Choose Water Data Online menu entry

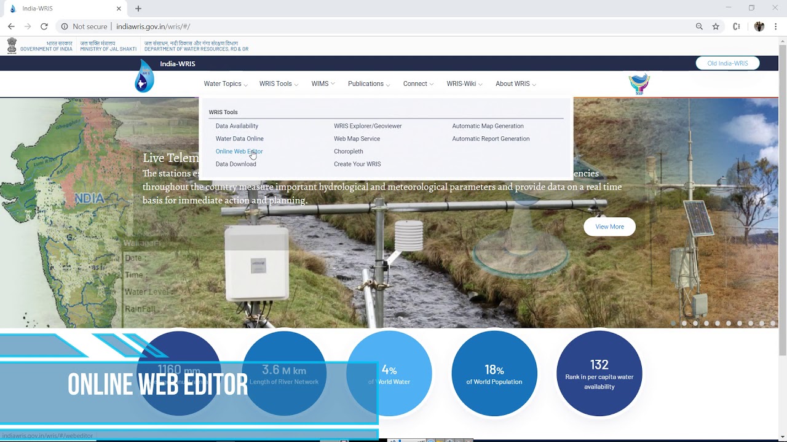point(239,139)
